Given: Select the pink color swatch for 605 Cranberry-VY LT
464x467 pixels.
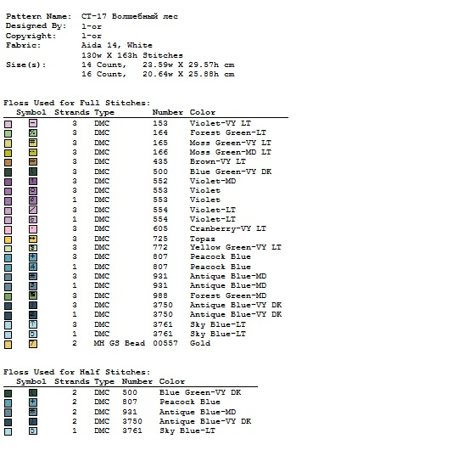Looking at the screenshot, I should (8, 230).
